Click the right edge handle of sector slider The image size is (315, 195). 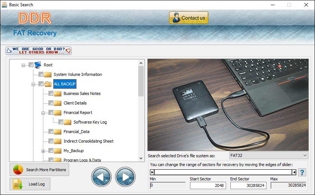pyautogui.click(x=294, y=172)
